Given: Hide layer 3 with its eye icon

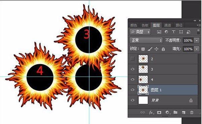Looking at the screenshot, I should (132, 69).
